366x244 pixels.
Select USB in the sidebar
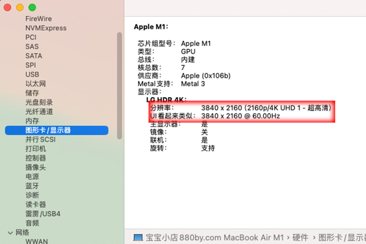click(x=32, y=74)
